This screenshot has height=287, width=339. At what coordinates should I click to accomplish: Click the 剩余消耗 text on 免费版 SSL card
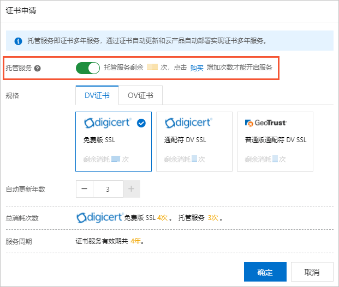[97, 160]
